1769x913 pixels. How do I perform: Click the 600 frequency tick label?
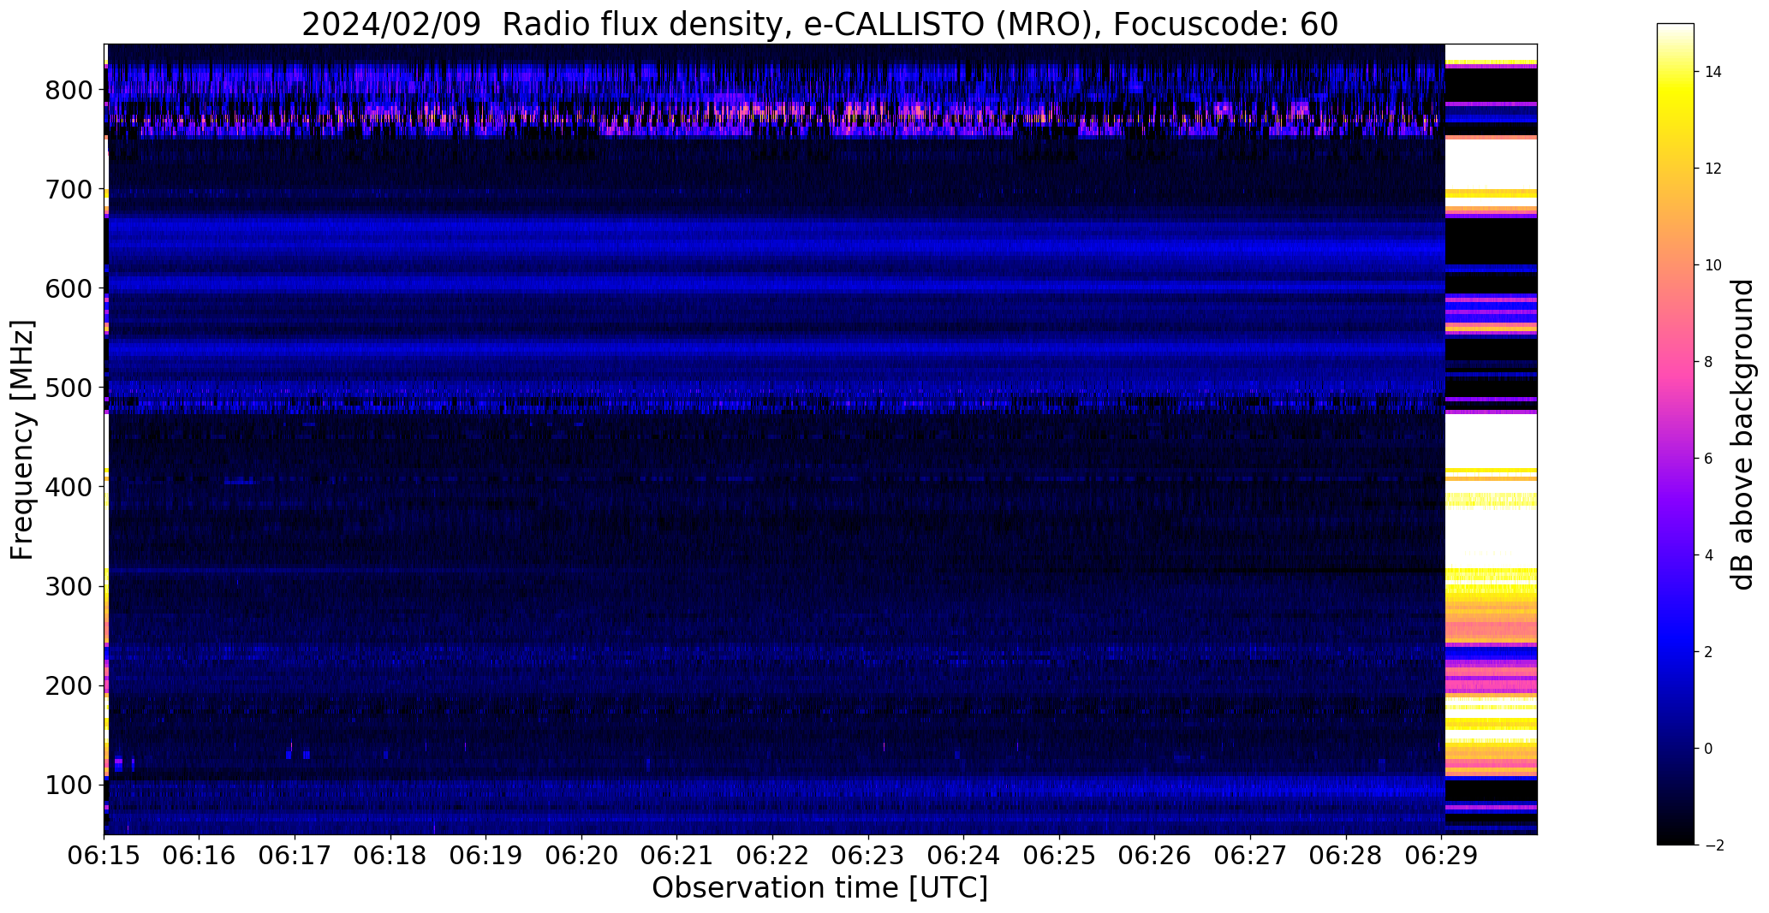(69, 288)
